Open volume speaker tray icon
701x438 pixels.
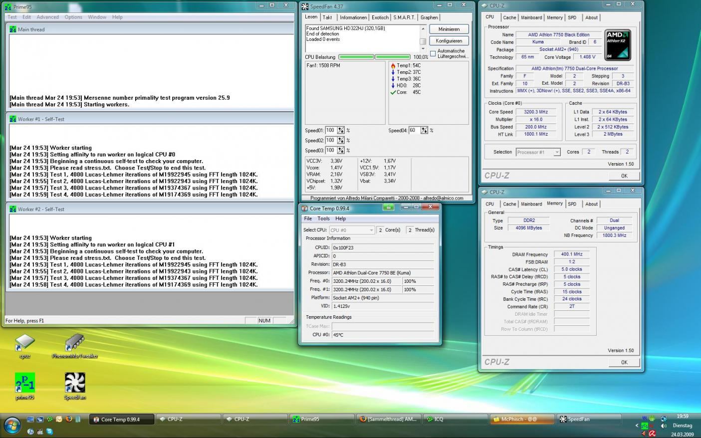[x=664, y=426]
